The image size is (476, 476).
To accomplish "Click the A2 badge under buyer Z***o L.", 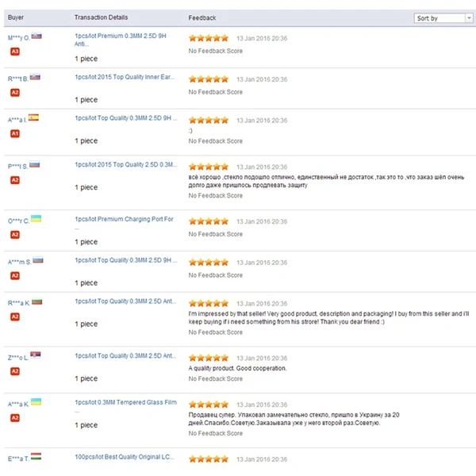I will click(x=14, y=371).
